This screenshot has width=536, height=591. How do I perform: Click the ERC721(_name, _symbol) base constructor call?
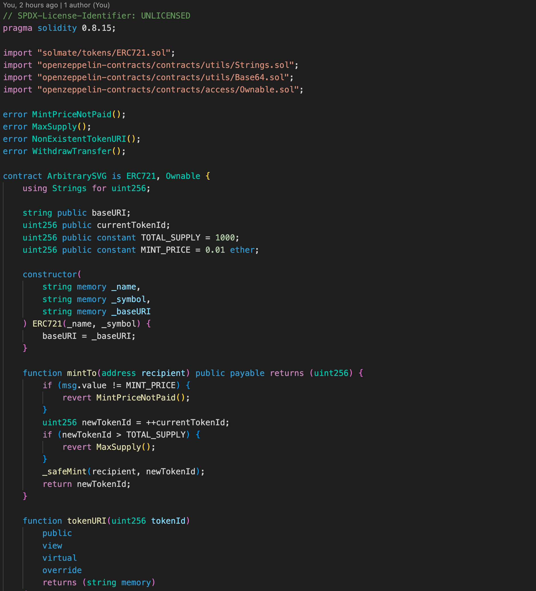click(x=87, y=324)
